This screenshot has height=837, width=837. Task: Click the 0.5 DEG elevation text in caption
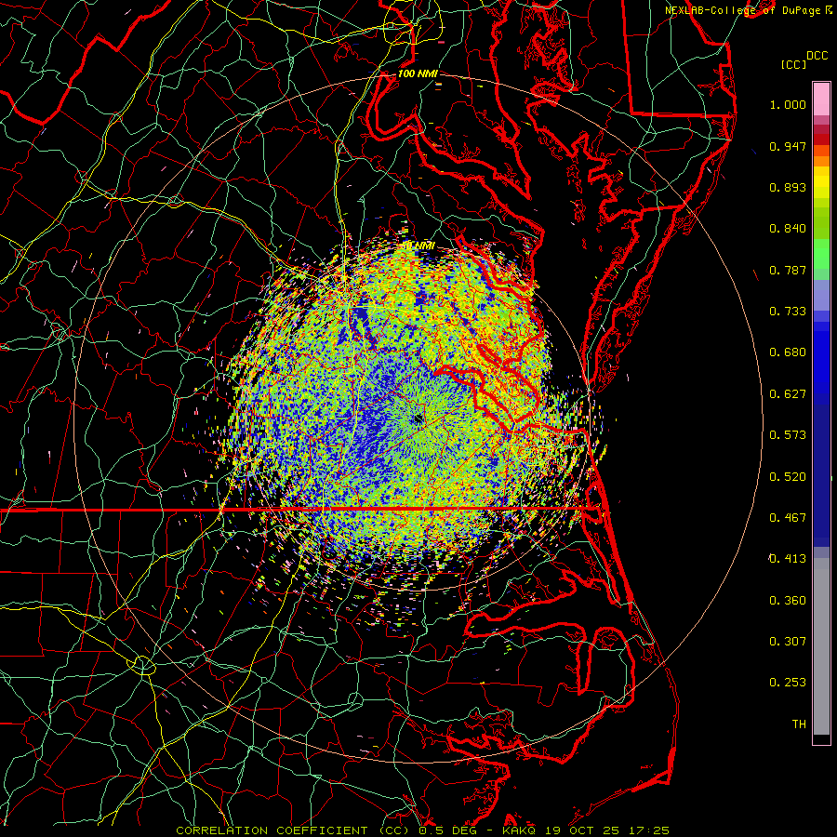[448, 830]
